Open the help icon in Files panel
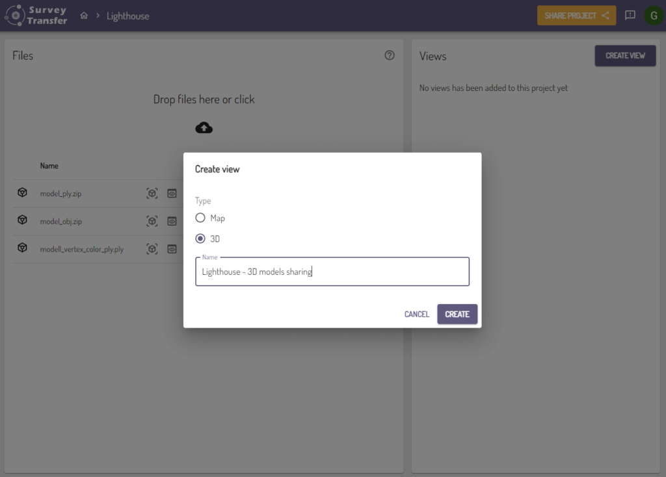Screen dimensions: 666x477 tap(390, 55)
